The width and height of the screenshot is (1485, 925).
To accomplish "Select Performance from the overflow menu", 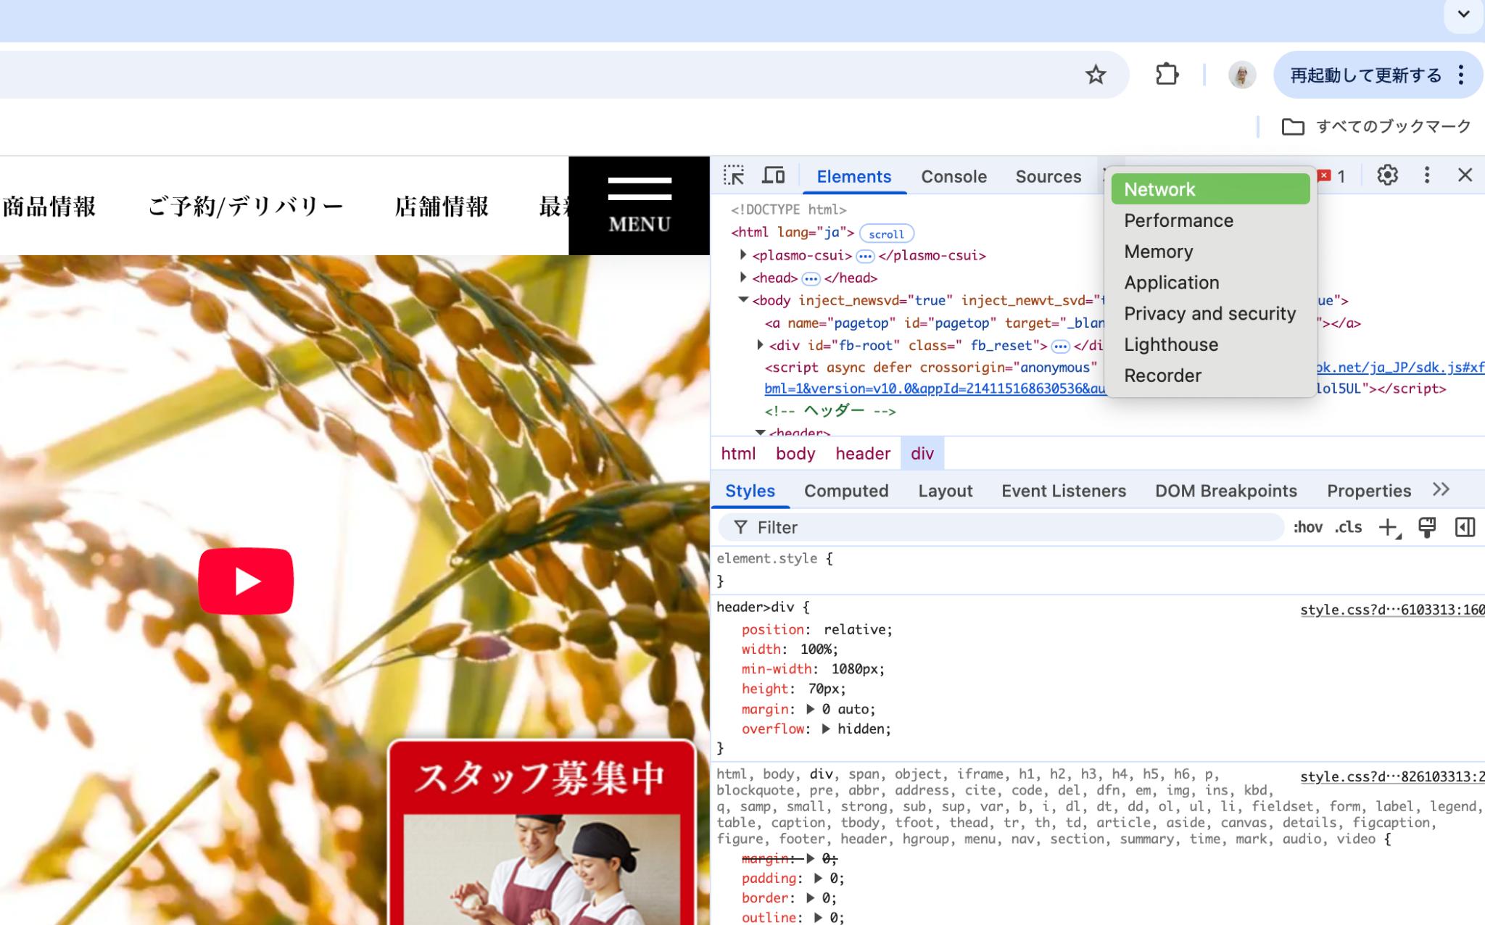I will 1210,220.
